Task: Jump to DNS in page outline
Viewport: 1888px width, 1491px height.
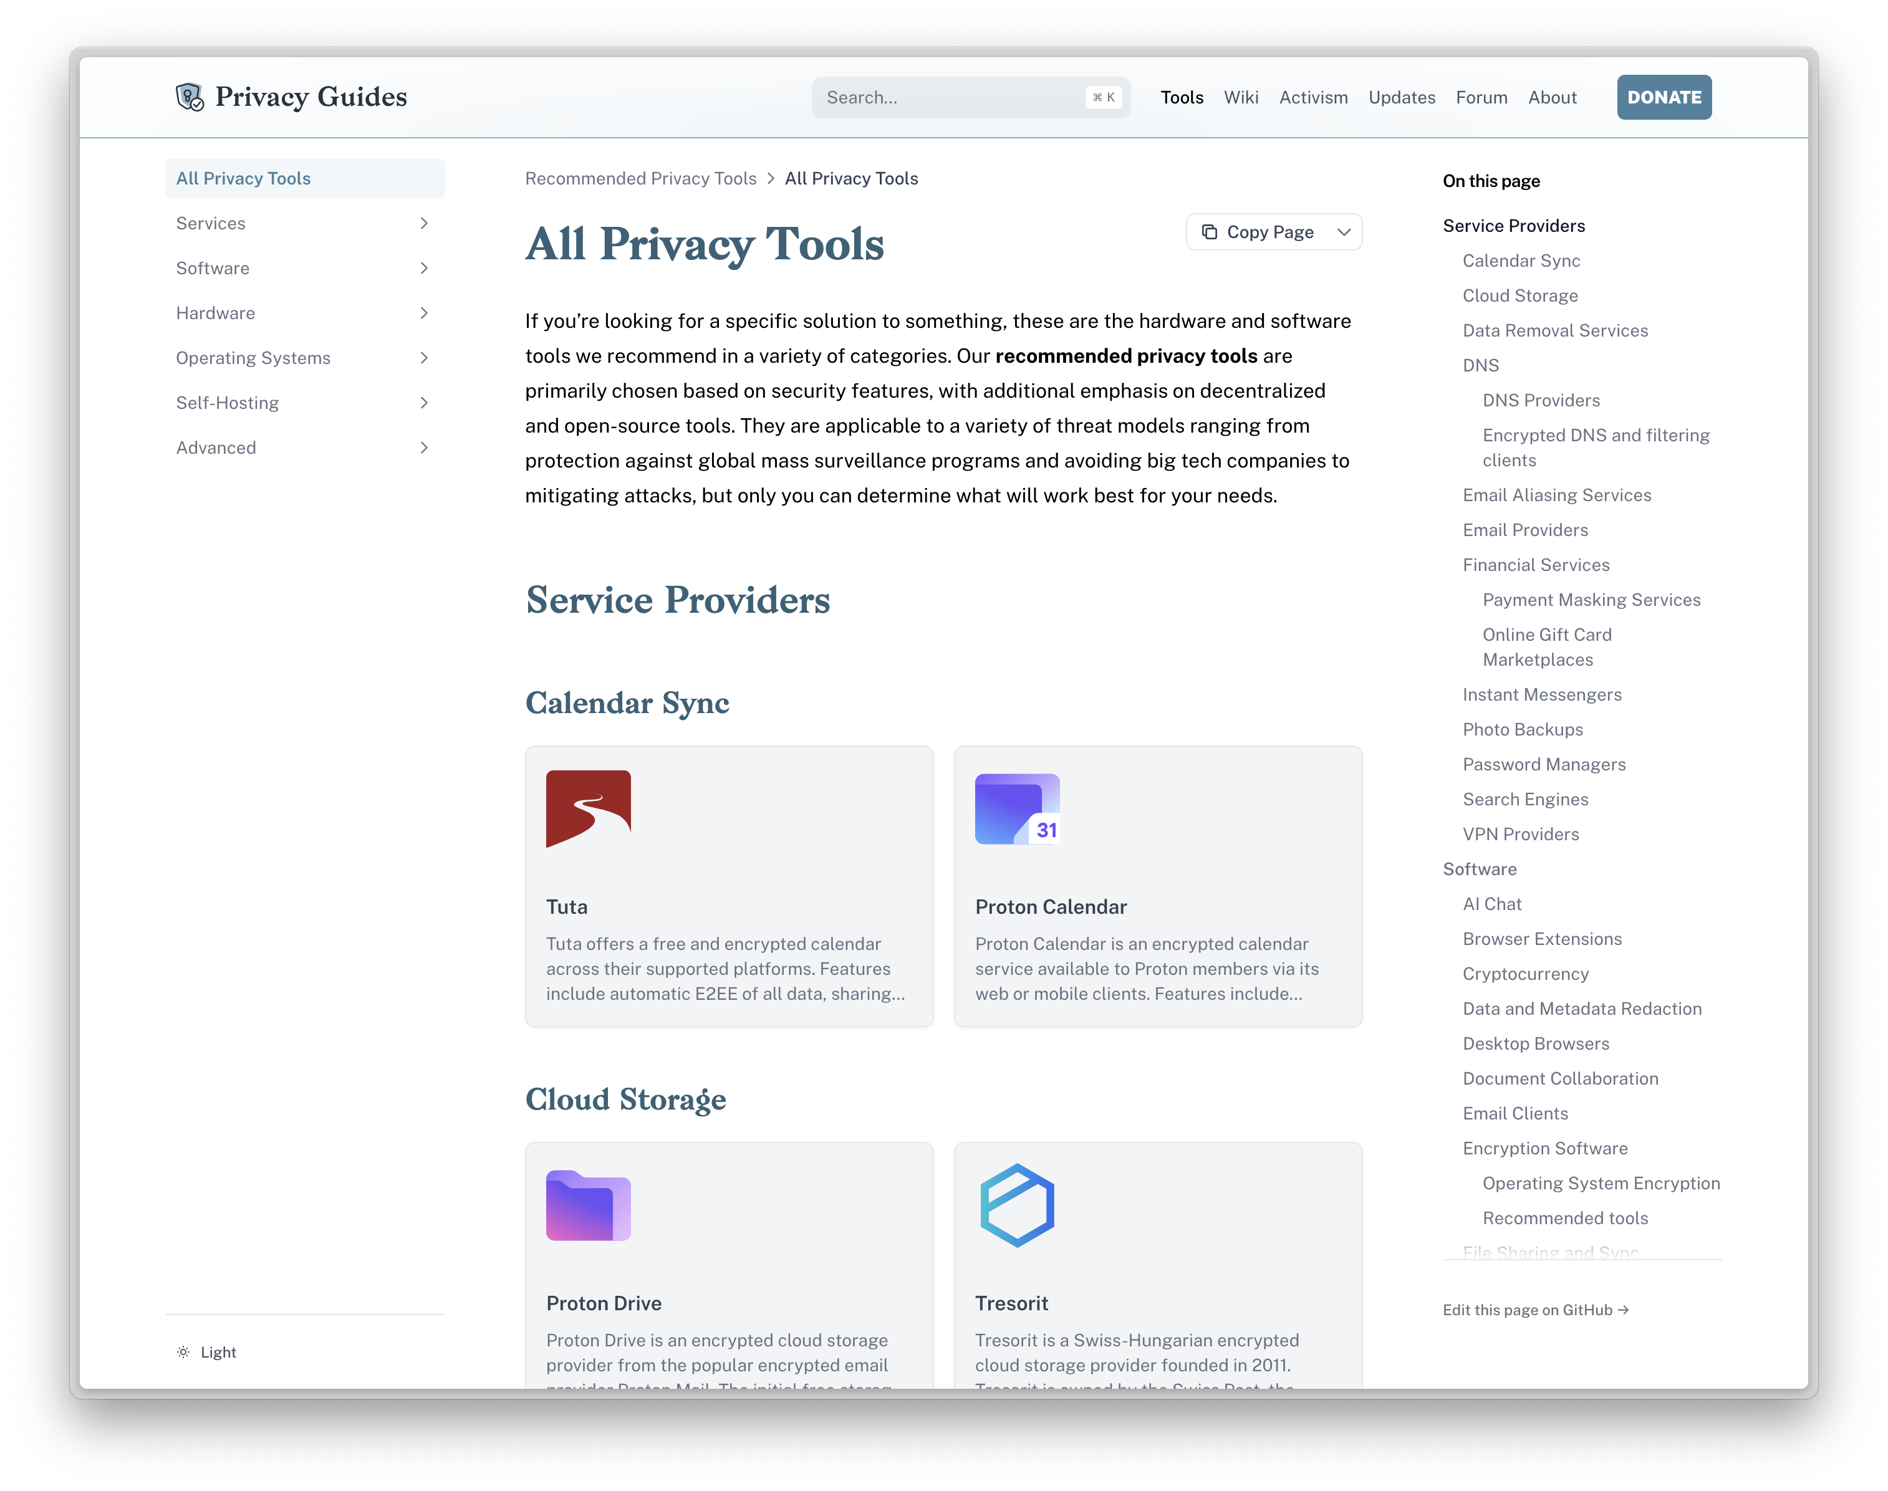Action: click(x=1480, y=366)
